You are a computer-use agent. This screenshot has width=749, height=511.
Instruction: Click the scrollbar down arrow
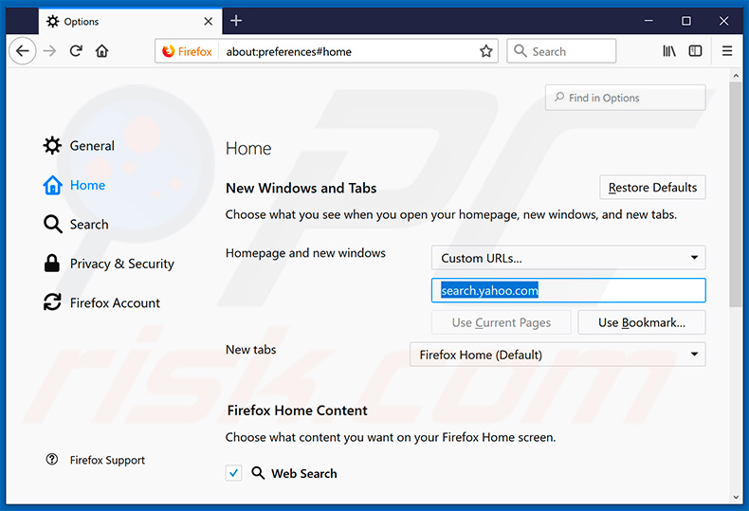point(735,497)
